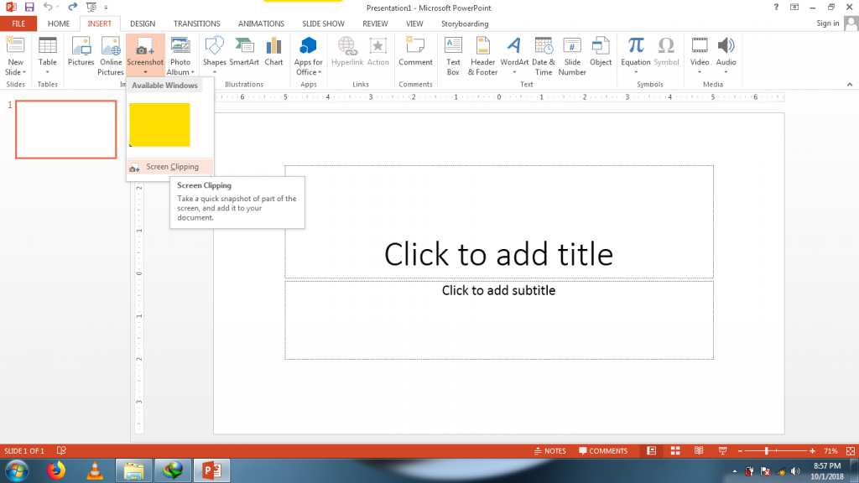
Task: Expand the Shapes dropdown
Action: click(214, 72)
